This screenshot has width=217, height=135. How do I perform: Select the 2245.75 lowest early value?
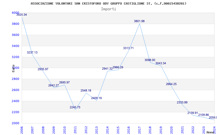click(75, 107)
